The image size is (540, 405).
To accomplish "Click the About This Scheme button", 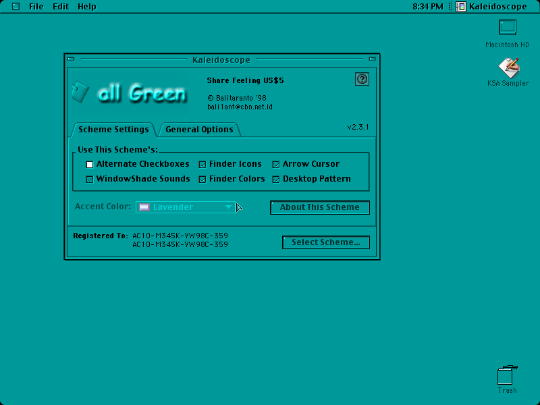I will coord(320,207).
